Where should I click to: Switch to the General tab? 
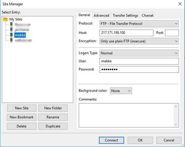pyautogui.click(x=84, y=15)
